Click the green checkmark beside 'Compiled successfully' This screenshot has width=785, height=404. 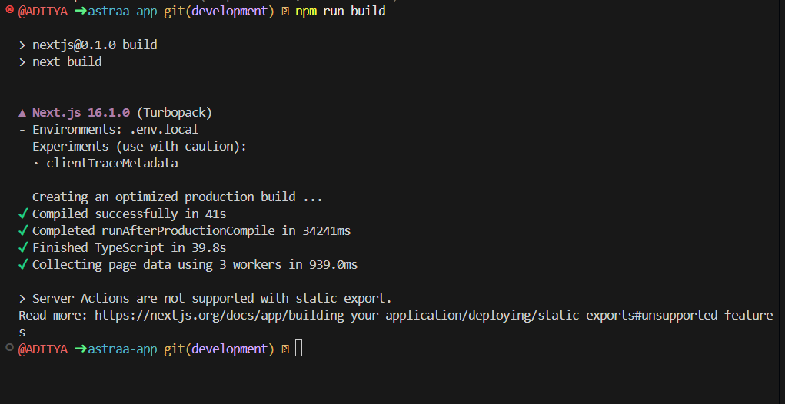coord(23,214)
